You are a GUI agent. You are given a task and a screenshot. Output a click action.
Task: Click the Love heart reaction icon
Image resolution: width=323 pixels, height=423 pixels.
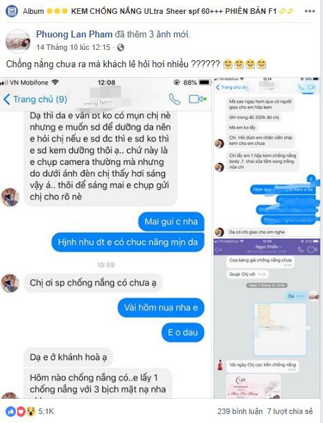(21, 411)
